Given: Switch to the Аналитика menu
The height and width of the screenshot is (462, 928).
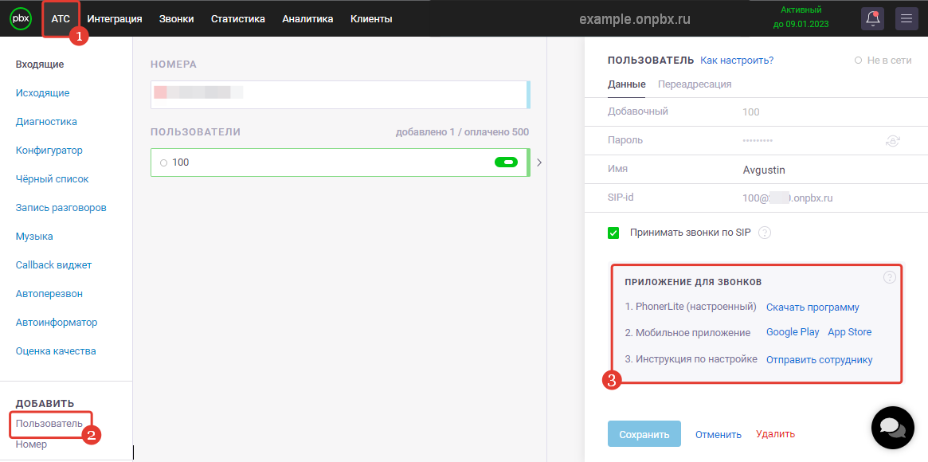Looking at the screenshot, I should 307,18.
